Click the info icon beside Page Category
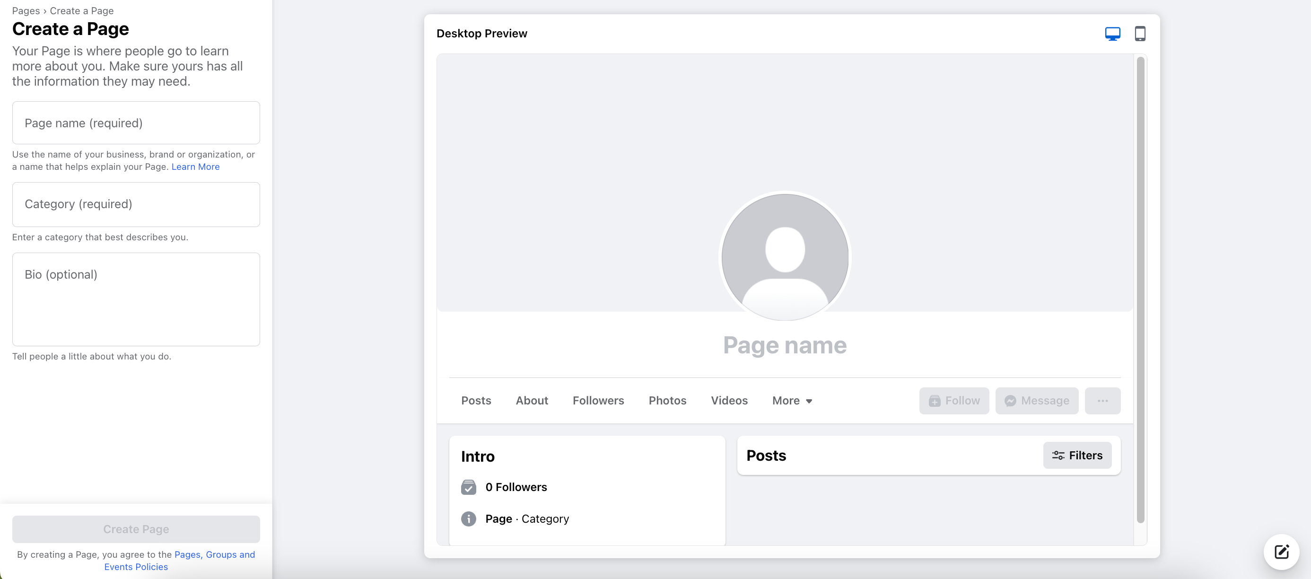 coord(468,519)
